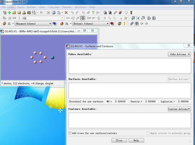The image size is (195, 145).
Task: Expand the save-image split button arrow
Action: coord(37,12)
